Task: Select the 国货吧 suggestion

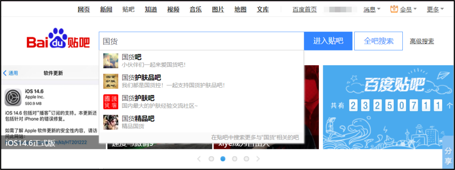Action: 201,61
